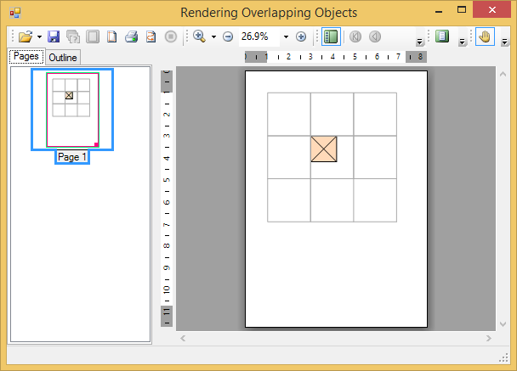Click the Refresh document icon

(x=151, y=37)
